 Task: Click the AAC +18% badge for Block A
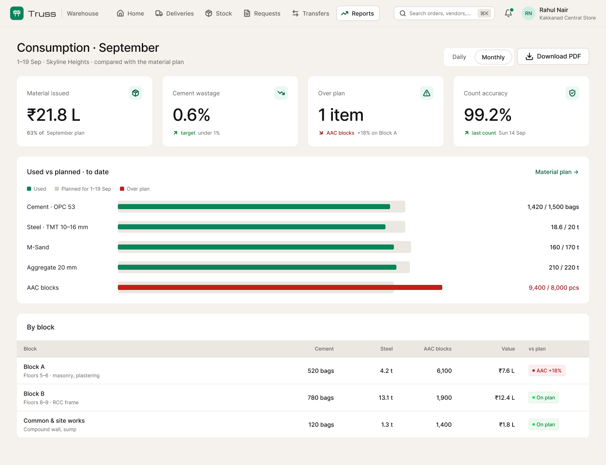pyautogui.click(x=547, y=371)
